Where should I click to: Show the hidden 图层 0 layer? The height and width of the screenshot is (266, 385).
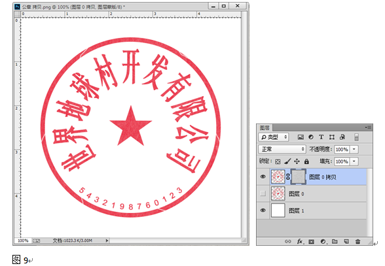click(263, 193)
